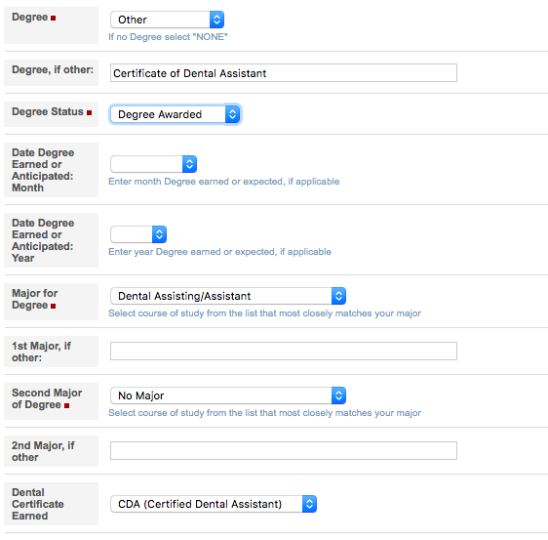Open the degree earned Month dropdown
This screenshot has width=548, height=540.
[x=153, y=164]
